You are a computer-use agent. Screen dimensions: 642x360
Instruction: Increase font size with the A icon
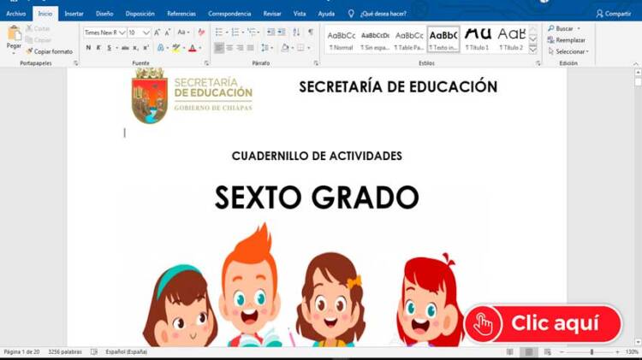(x=157, y=32)
